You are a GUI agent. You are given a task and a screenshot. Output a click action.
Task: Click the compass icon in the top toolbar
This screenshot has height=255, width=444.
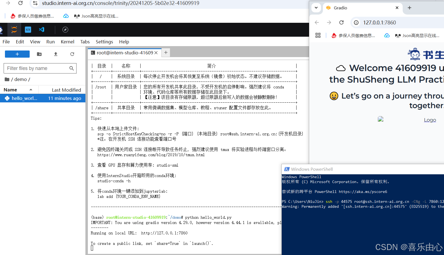pos(65,29)
